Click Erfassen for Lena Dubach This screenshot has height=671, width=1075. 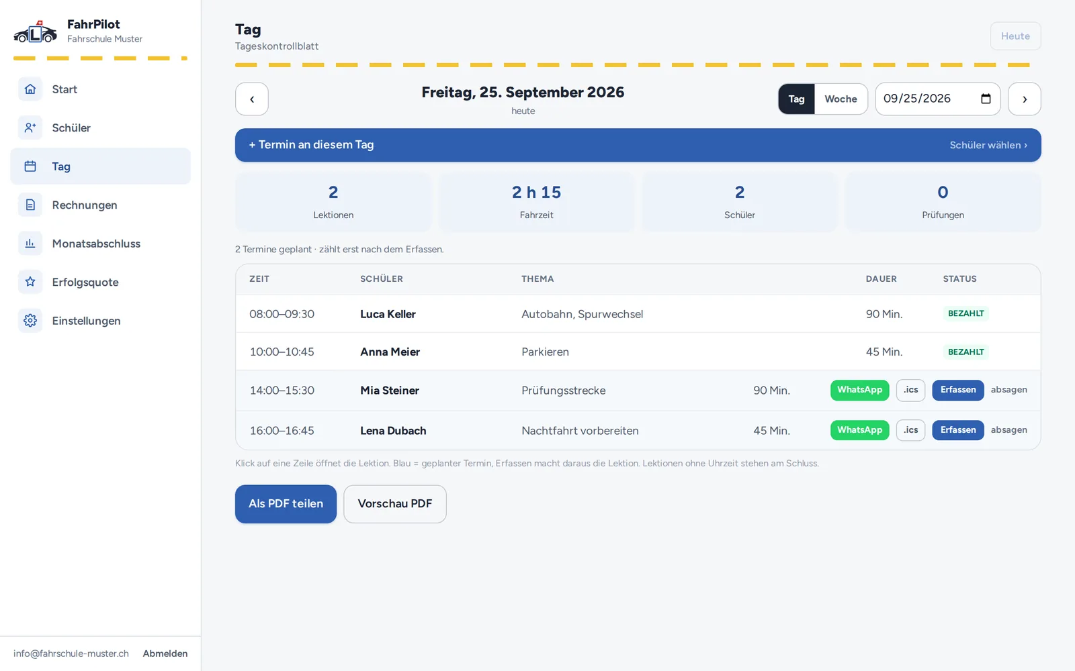[958, 430]
